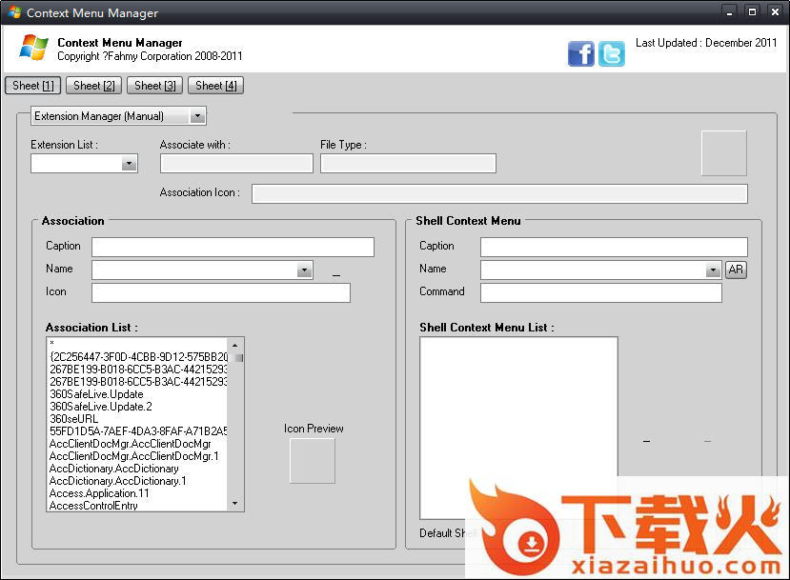
Task: Click the Association Caption text box
Action: tap(233, 248)
